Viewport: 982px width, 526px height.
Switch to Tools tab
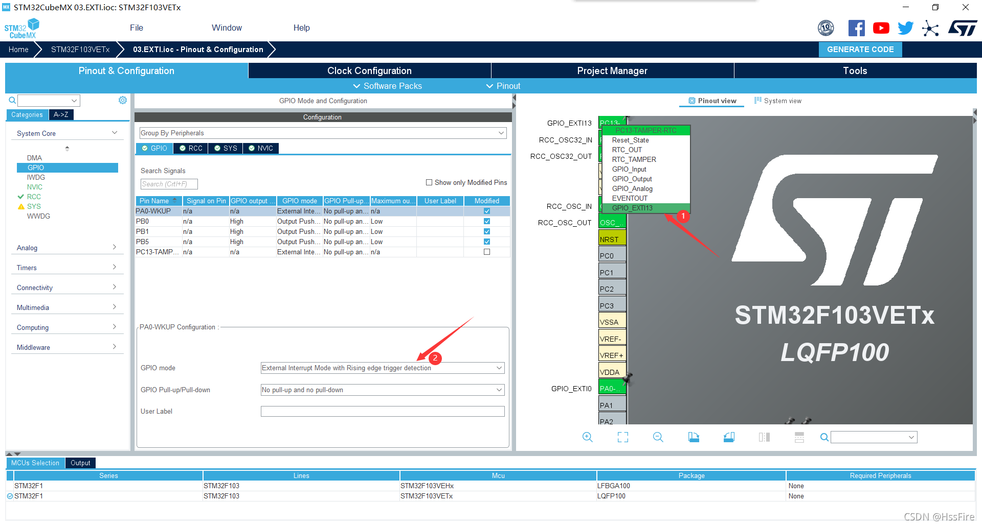tap(855, 71)
